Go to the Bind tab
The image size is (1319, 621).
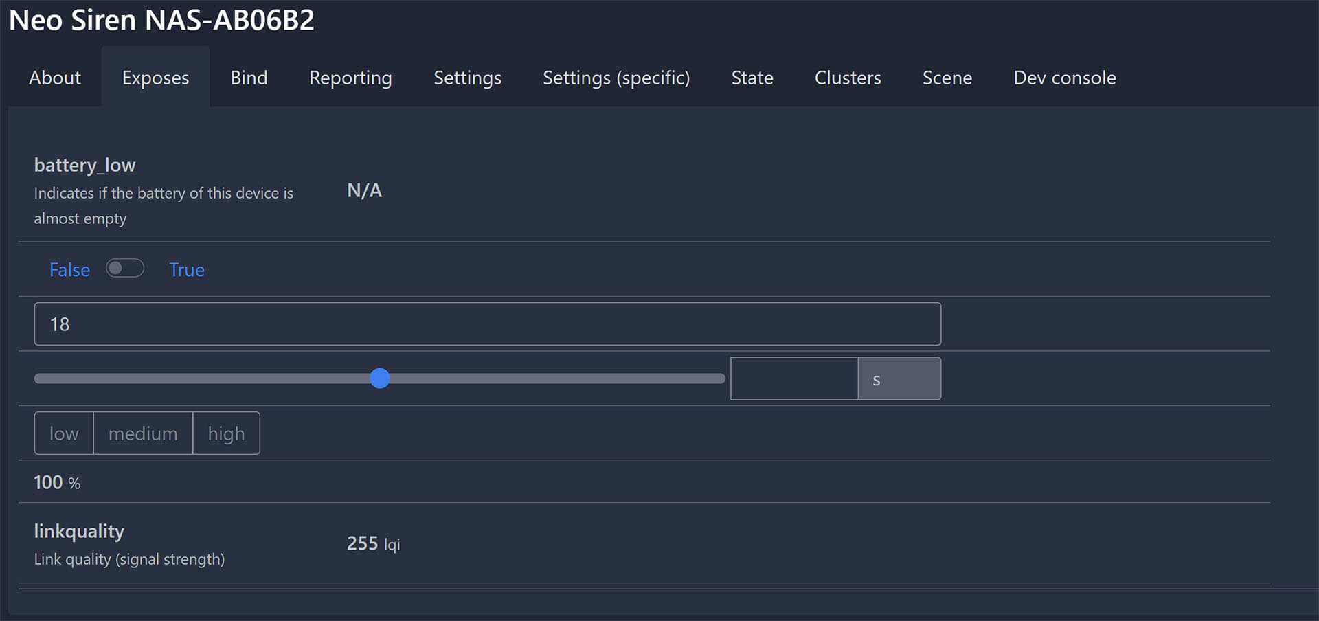pos(249,78)
